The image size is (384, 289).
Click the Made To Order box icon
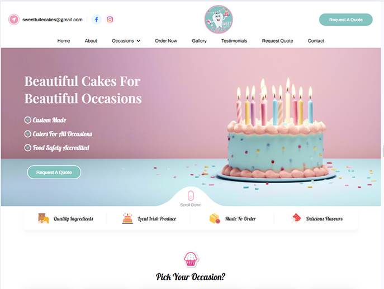(x=215, y=218)
